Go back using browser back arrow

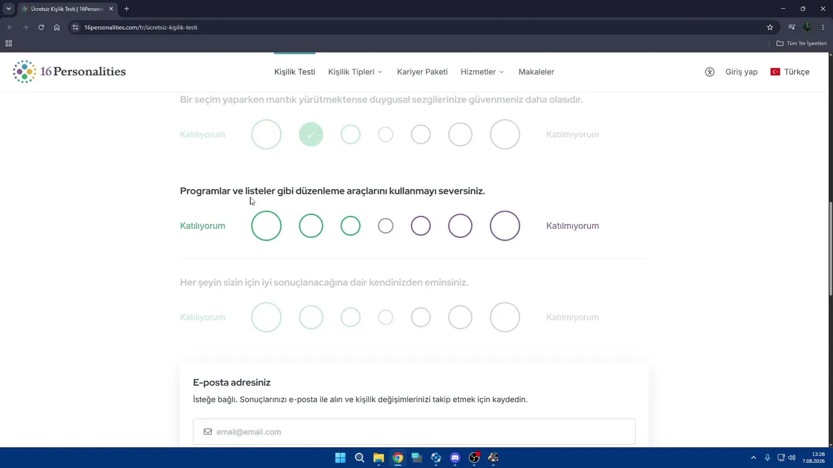(10, 27)
